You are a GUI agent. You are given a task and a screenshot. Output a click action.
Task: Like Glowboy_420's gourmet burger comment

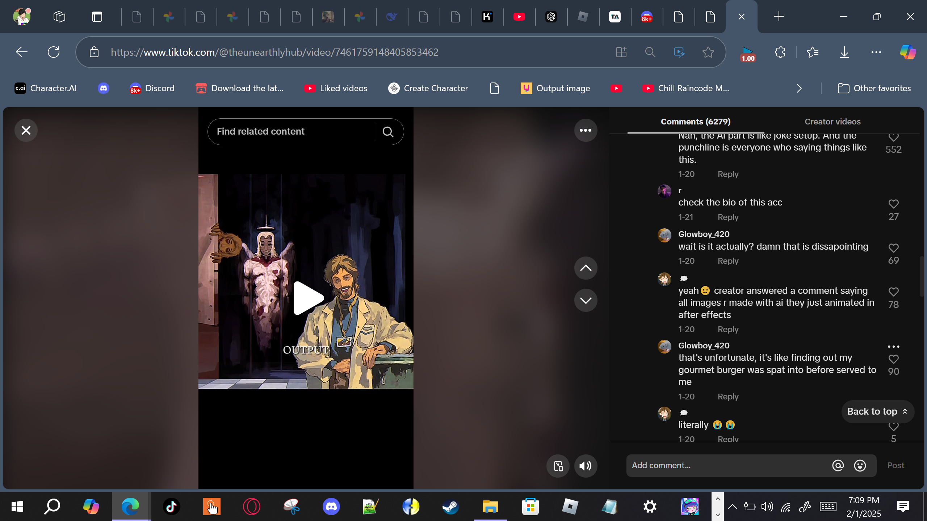click(x=893, y=359)
